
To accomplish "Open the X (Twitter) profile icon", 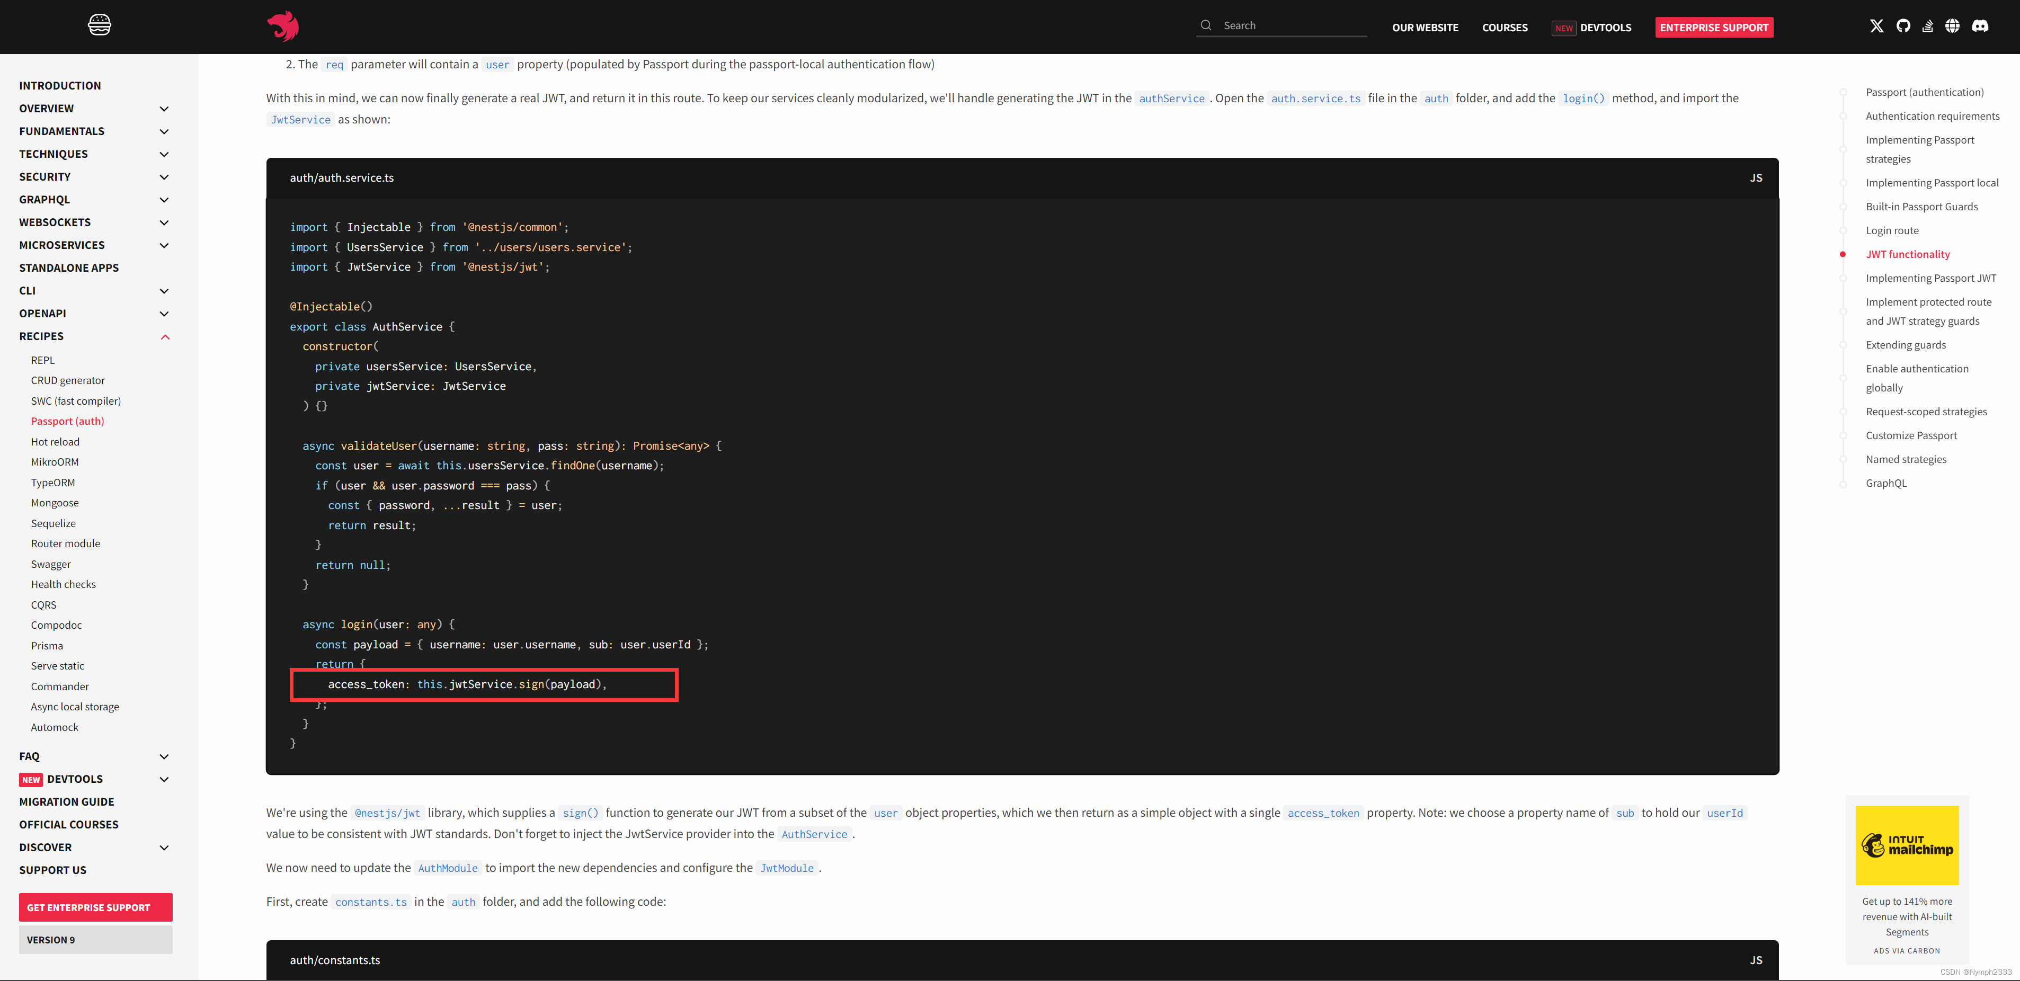I will pos(1876,26).
